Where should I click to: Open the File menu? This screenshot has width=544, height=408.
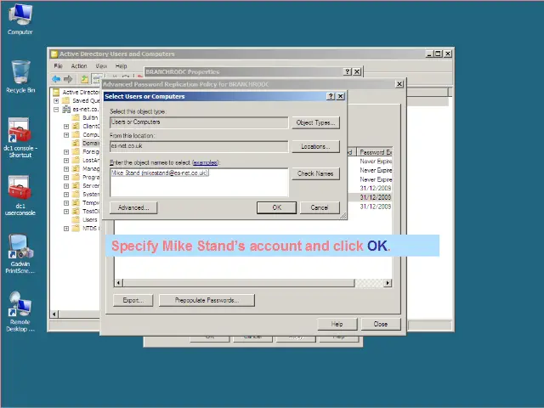58,66
